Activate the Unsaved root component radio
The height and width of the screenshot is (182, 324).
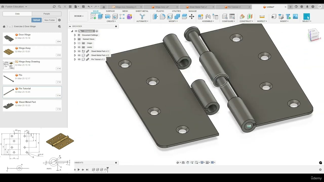tap(97, 31)
